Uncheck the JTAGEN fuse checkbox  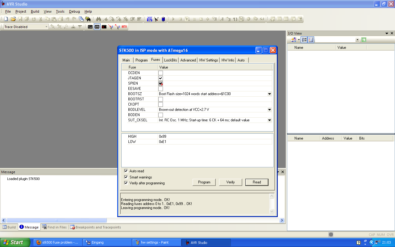(160, 78)
